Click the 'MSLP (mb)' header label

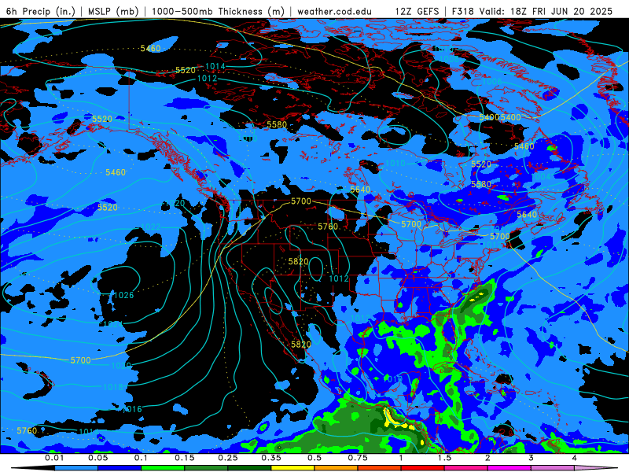pos(113,11)
